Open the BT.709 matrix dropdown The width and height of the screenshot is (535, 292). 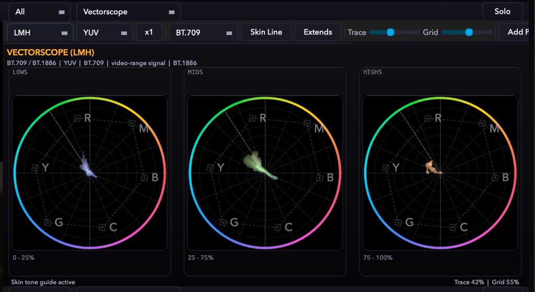coord(204,33)
